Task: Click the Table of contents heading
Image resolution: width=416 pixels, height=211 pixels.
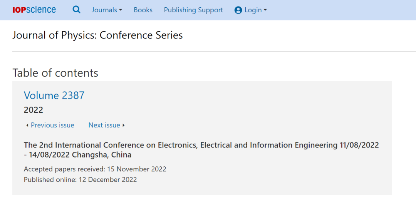Action: 55,73
